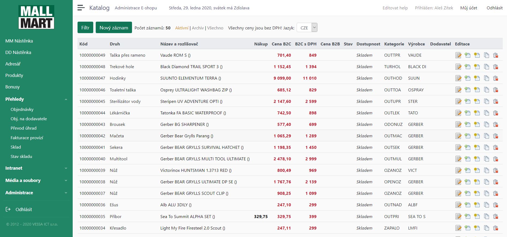This screenshot has width=507, height=237.
Task: Show Všechno records filter link
Action: point(215,28)
